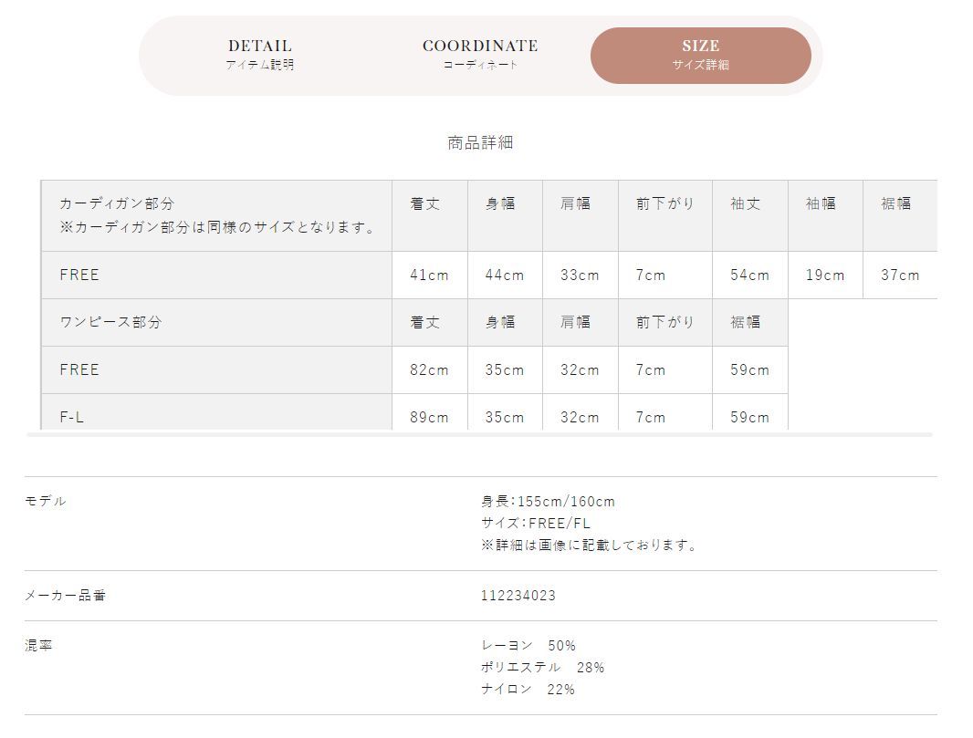This screenshot has height=738, width=973.
Task: Click the 身幅 44cm value cell
Action: tap(505, 275)
